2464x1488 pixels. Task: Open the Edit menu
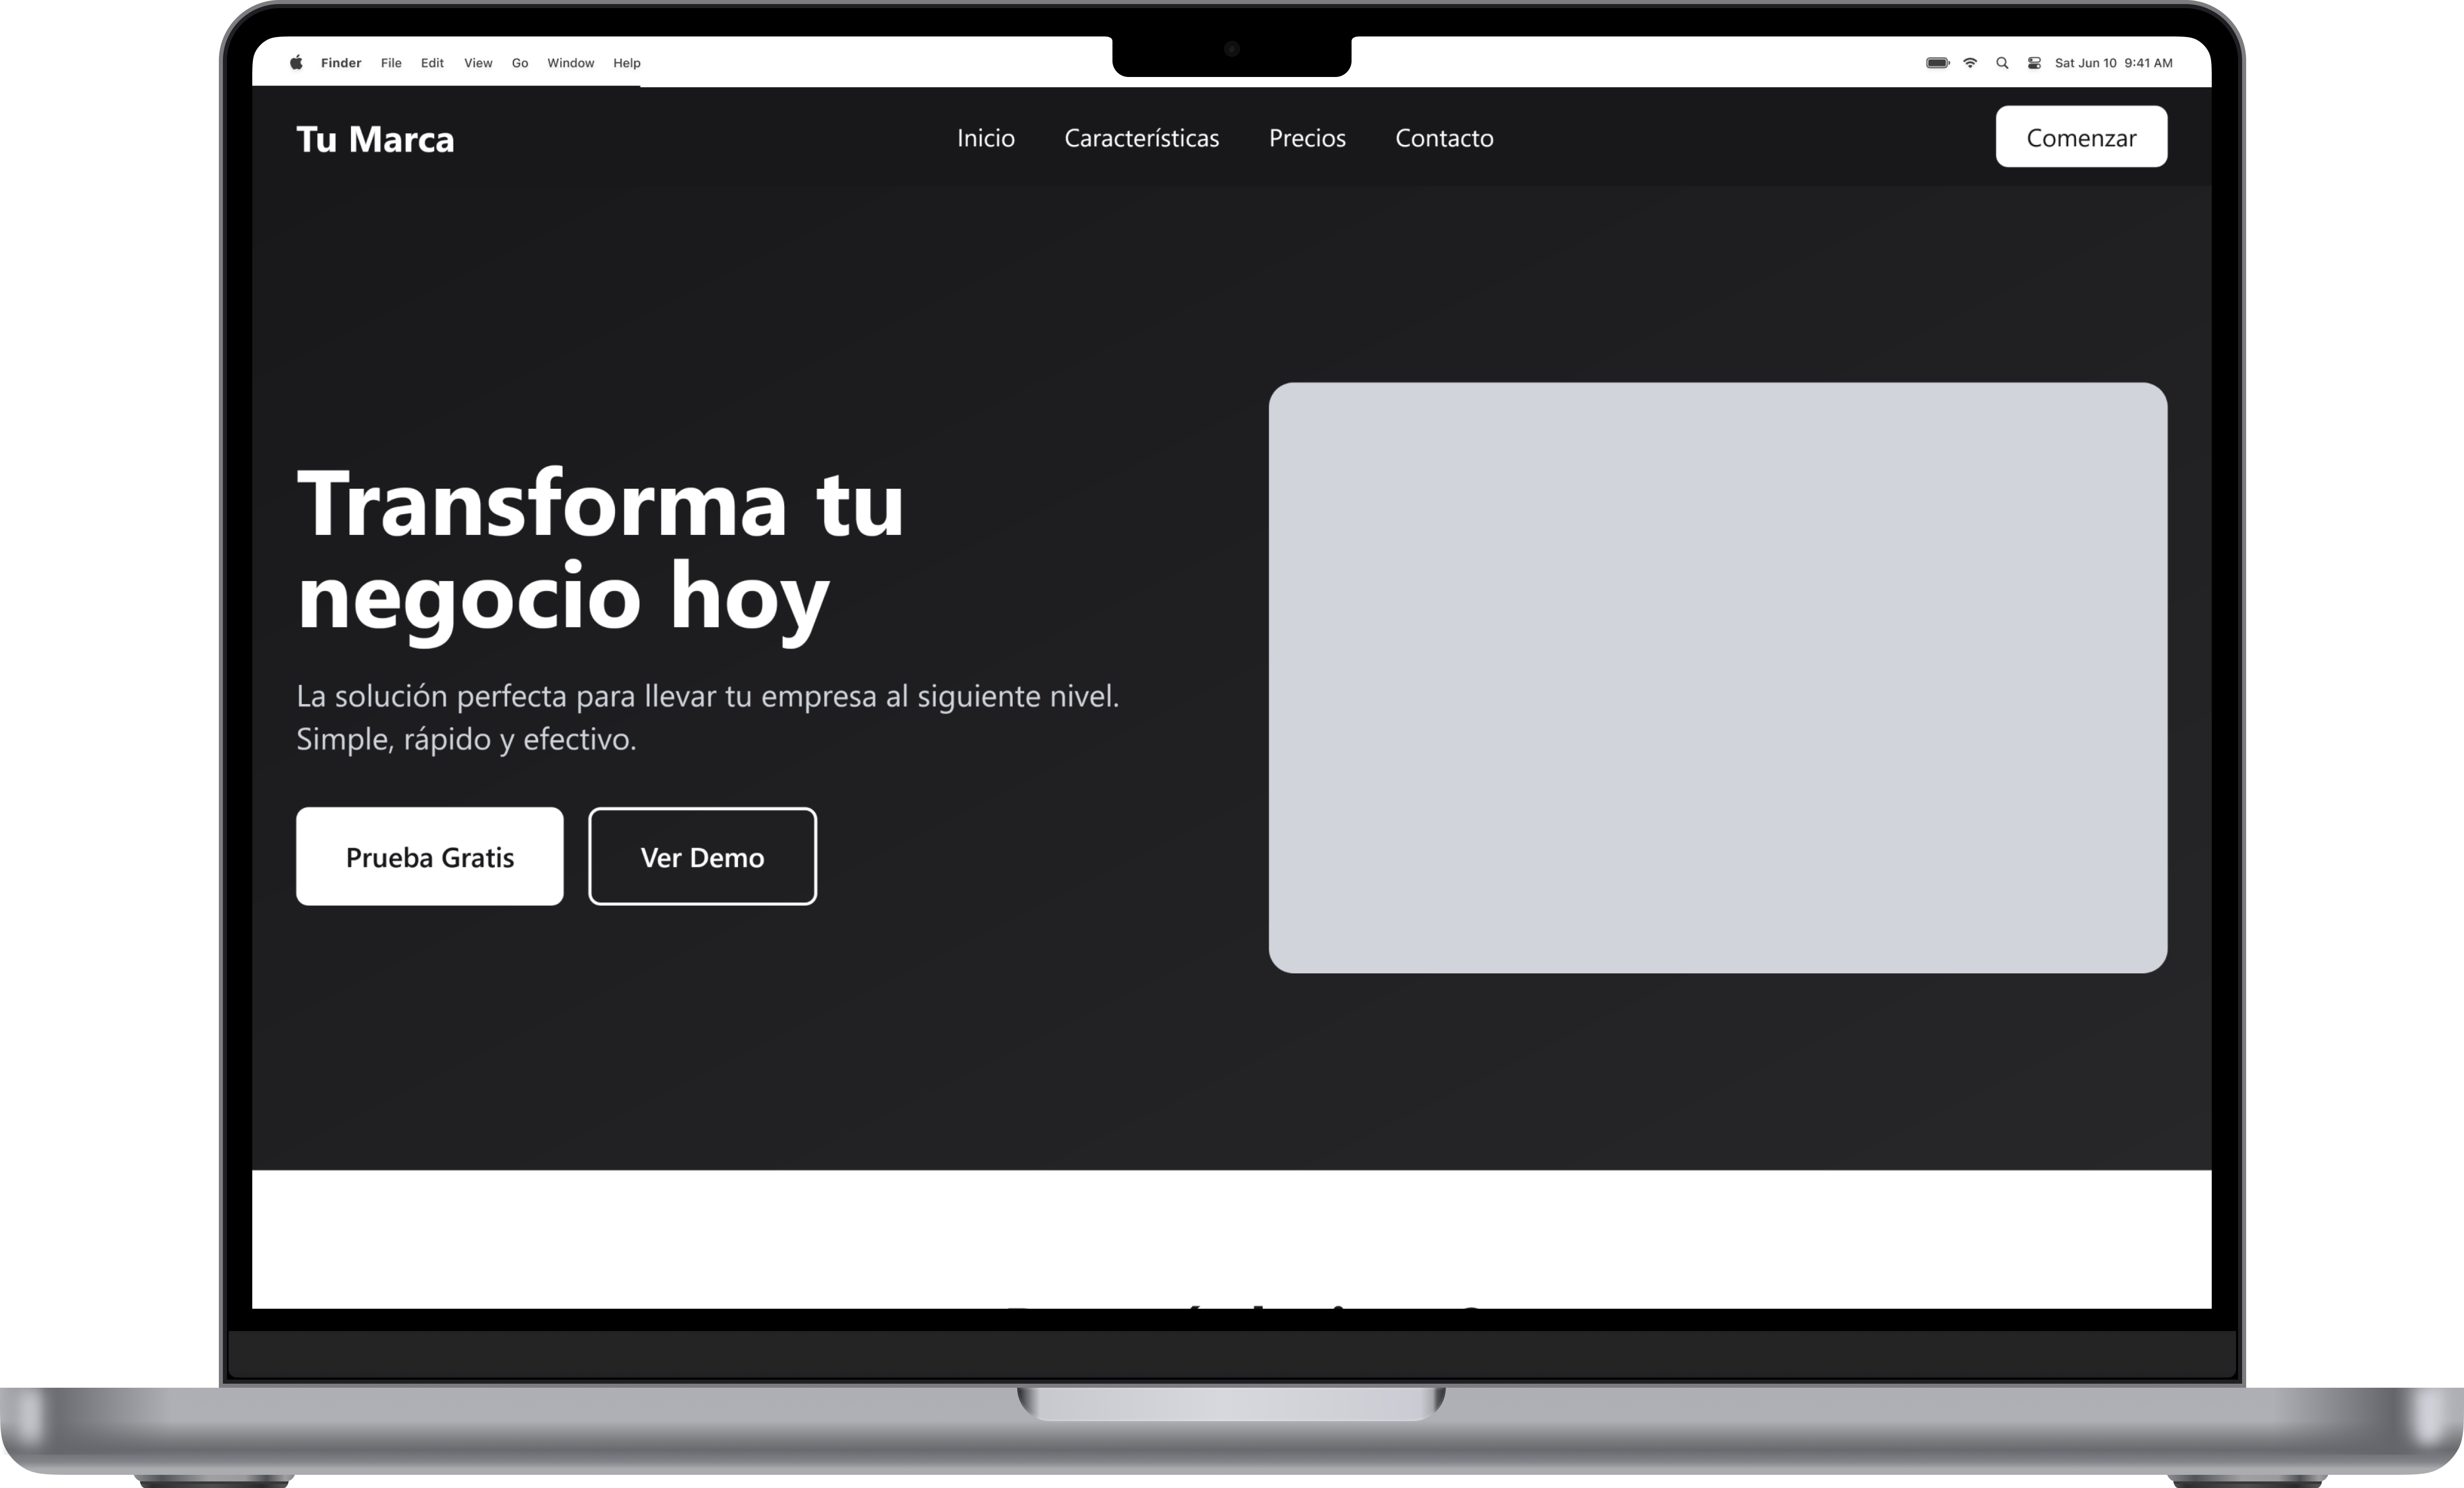click(432, 63)
